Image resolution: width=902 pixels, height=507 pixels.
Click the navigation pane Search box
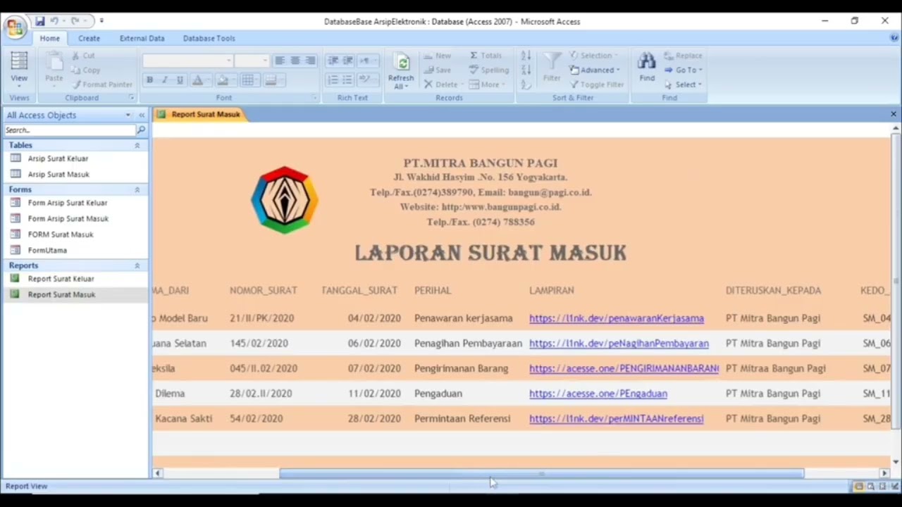[x=70, y=130]
